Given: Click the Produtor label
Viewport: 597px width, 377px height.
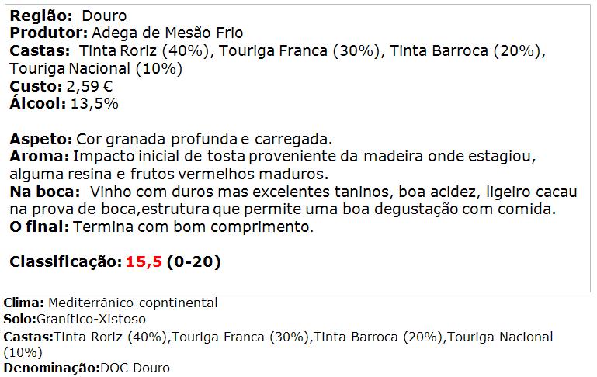Looking at the screenshot, I should tap(49, 33).
